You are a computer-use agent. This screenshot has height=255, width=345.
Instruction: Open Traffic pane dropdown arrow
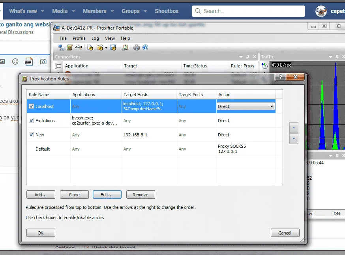click(x=330, y=57)
